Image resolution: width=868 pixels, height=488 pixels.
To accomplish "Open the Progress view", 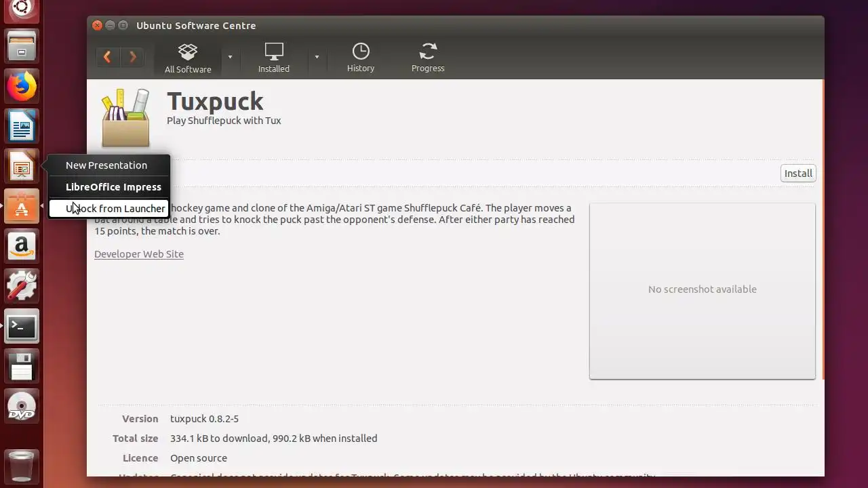I will (428, 58).
